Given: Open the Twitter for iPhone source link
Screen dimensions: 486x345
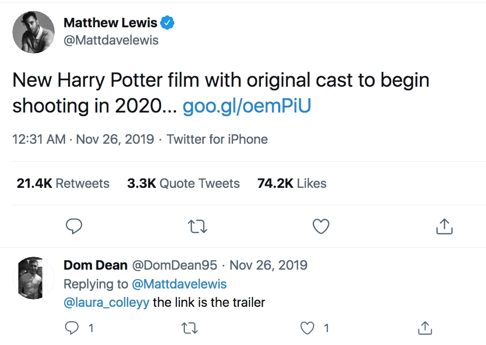Looking at the screenshot, I should pos(217,139).
